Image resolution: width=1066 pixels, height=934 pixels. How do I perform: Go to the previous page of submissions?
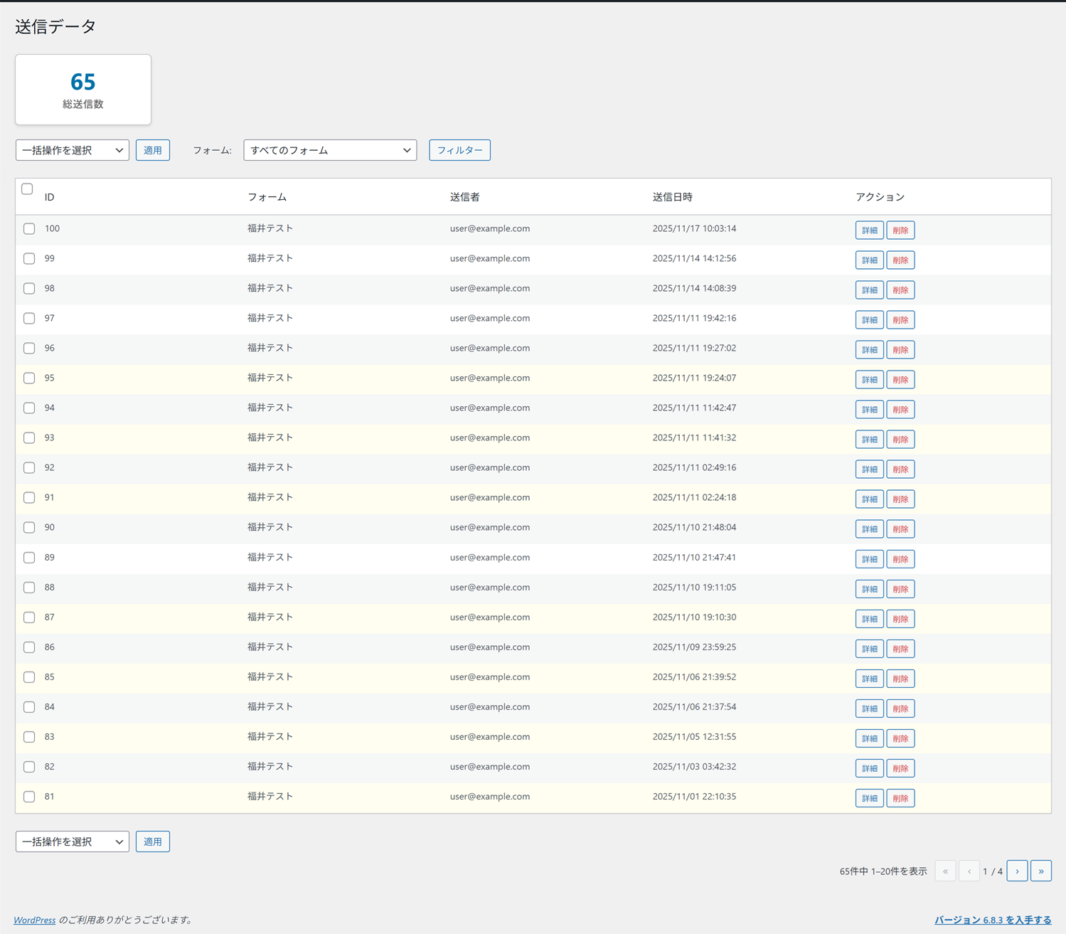969,871
